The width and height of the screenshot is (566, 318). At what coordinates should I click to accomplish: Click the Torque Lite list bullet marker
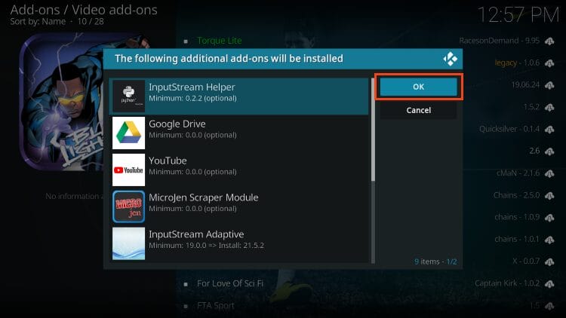pyautogui.click(x=186, y=41)
